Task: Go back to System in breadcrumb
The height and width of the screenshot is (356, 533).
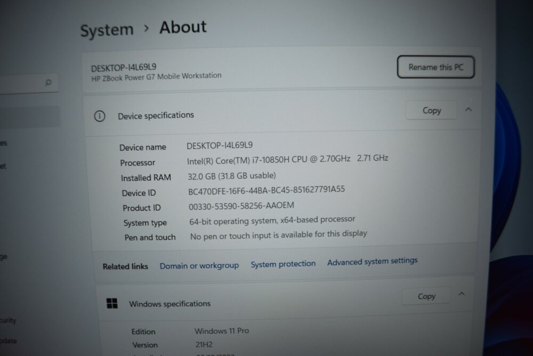Action: pos(107,30)
